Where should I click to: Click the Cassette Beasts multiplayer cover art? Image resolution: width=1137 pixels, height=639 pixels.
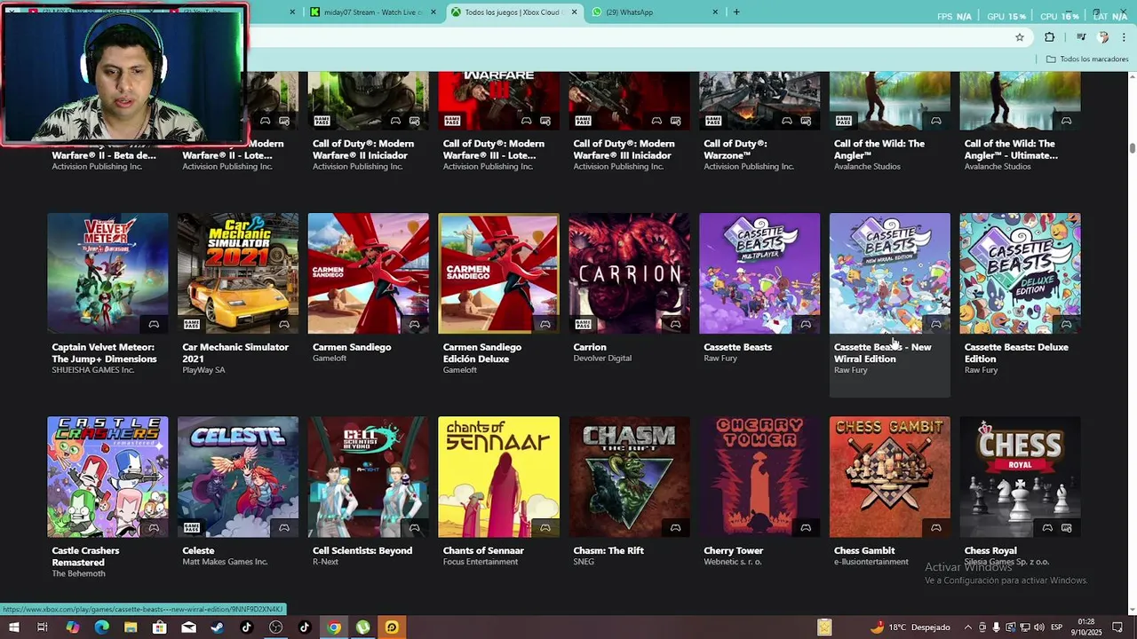[x=759, y=273]
